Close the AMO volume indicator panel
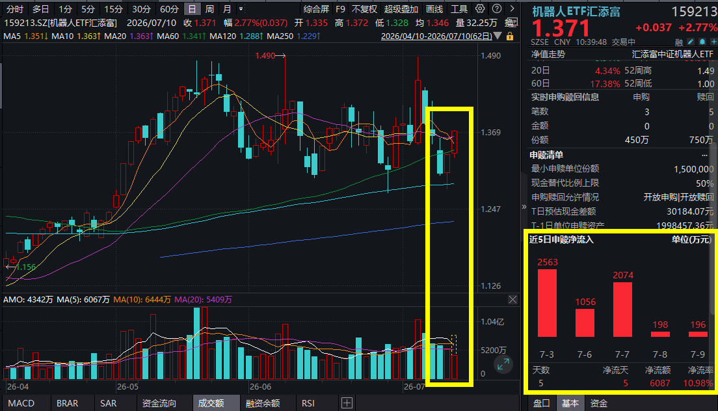The width and height of the screenshot is (718, 411). (x=512, y=300)
